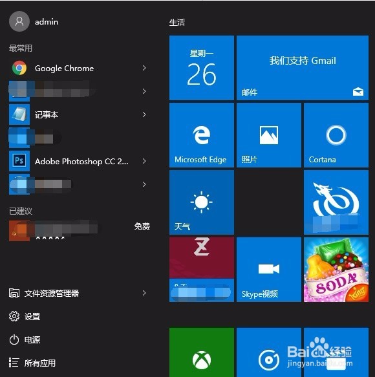Open the white dragon logo tile
Screen dimensions: 375x377
pyautogui.click(x=336, y=202)
